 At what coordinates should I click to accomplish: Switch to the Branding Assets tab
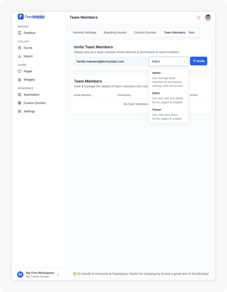115,32
